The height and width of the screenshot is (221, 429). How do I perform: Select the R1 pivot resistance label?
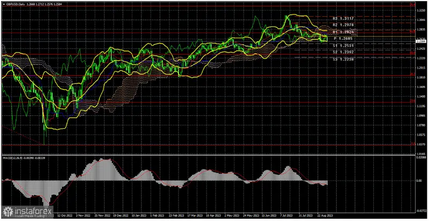343,32
